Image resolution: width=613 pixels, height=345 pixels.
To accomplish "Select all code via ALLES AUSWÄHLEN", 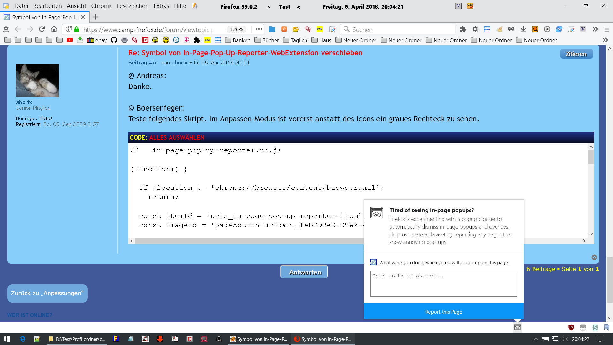I will (177, 137).
